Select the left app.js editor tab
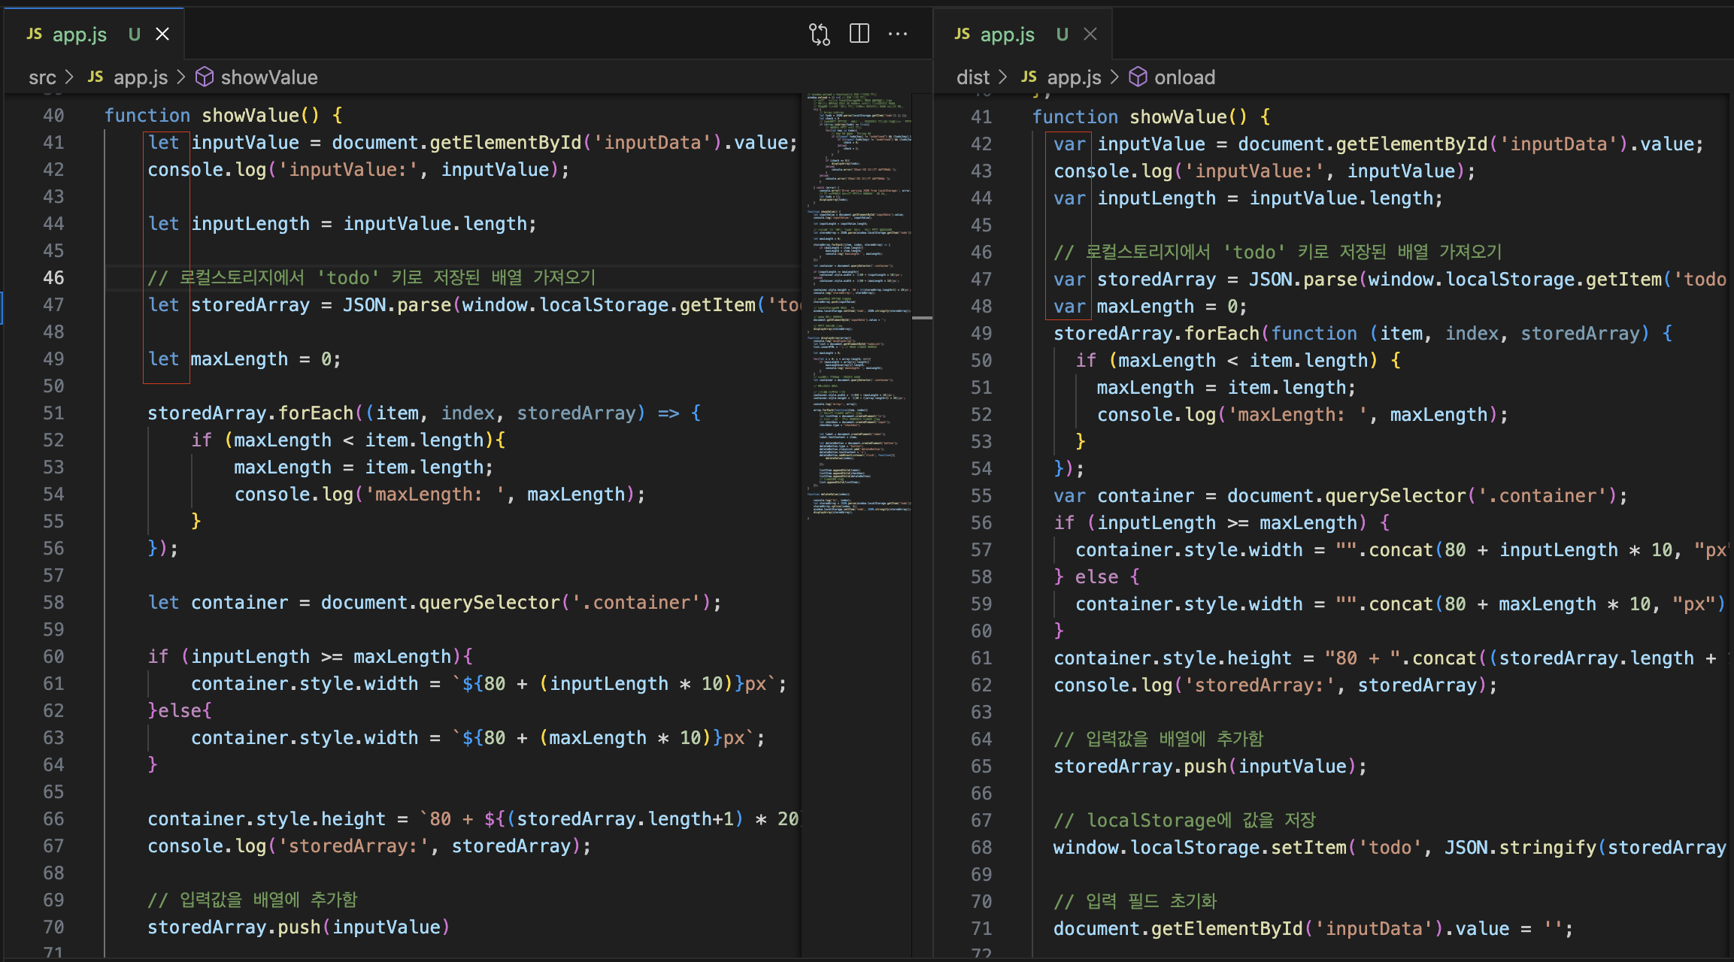 click(x=80, y=35)
